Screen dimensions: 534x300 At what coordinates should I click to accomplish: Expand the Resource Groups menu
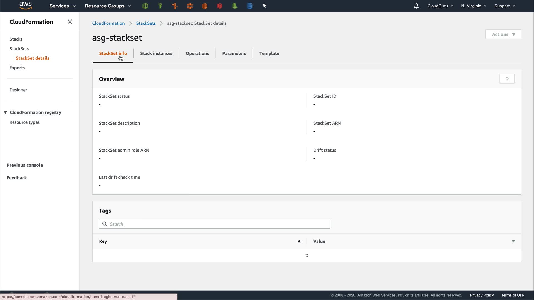tap(108, 6)
